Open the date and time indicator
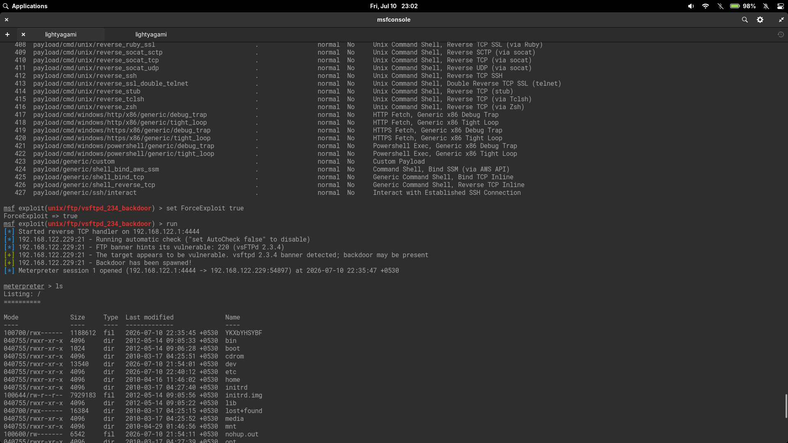This screenshot has height=443, width=788. tap(394, 6)
